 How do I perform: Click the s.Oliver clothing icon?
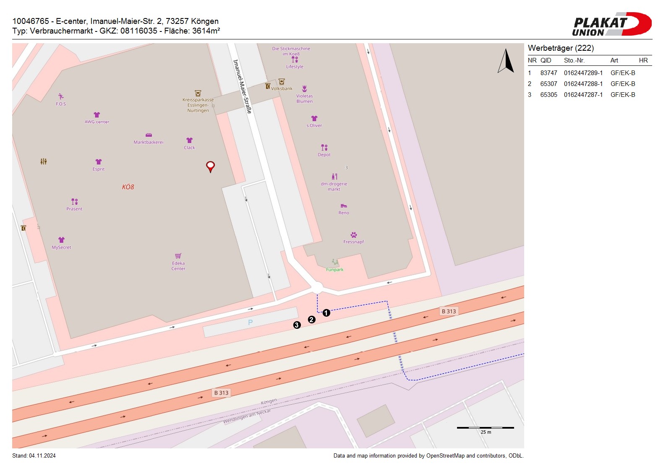point(314,118)
